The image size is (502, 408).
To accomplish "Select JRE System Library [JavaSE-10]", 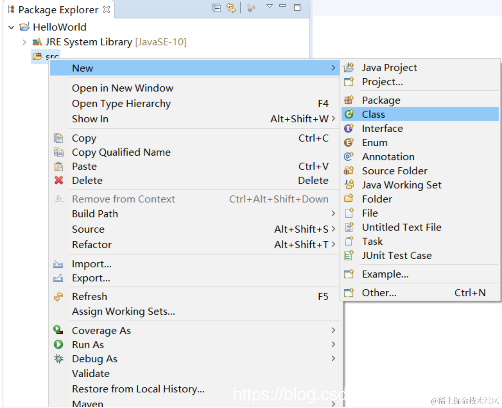I will pyautogui.click(x=116, y=42).
